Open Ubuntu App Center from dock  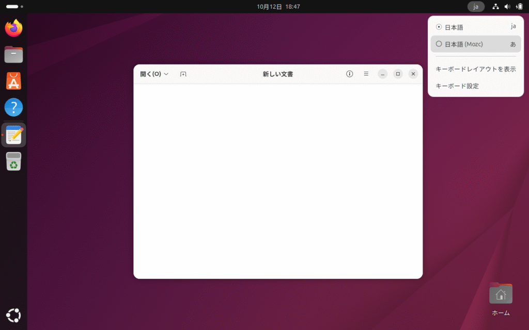(14, 81)
